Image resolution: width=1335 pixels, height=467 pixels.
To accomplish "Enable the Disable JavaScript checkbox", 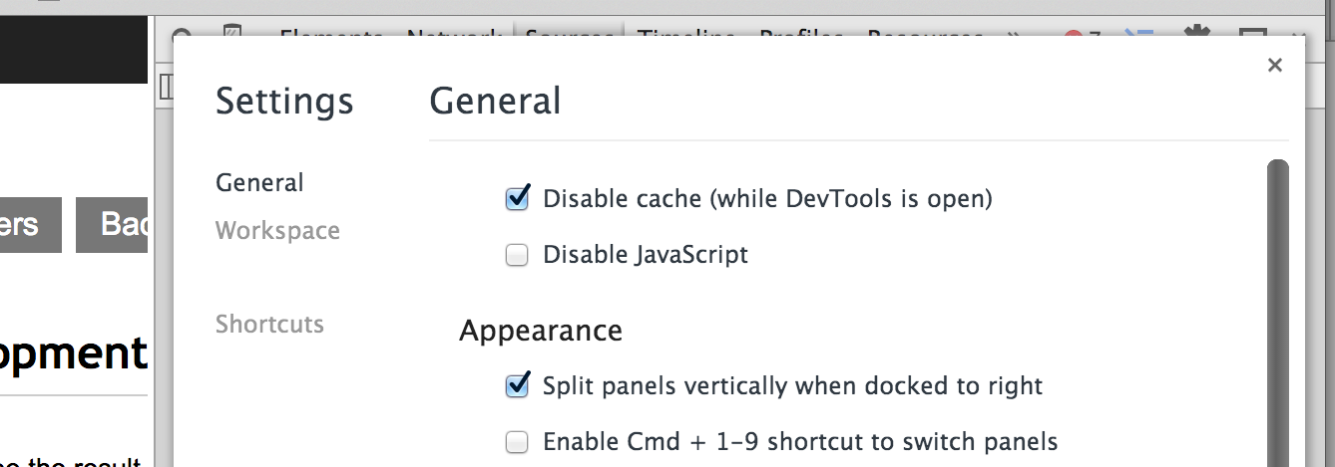I will point(517,255).
